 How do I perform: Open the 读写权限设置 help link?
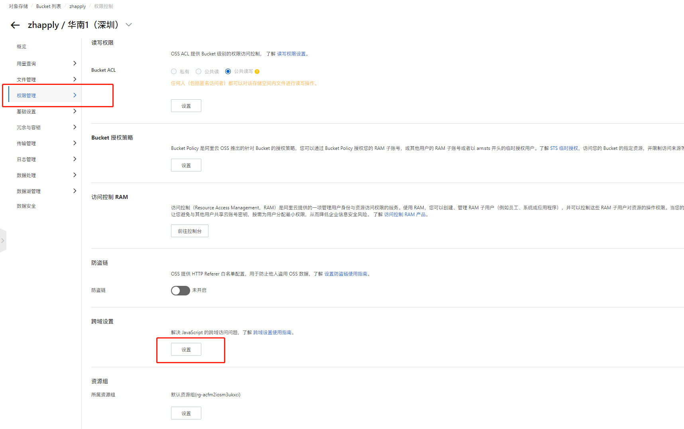[291, 54]
